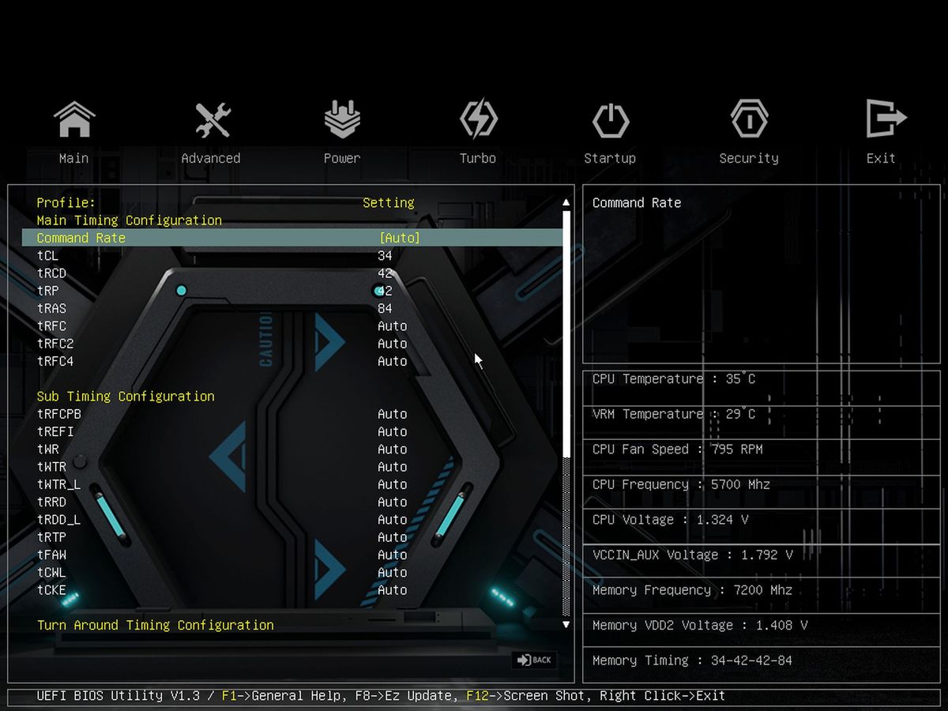Switch to the Power tab label
The height and width of the screenshot is (711, 948).
click(342, 158)
